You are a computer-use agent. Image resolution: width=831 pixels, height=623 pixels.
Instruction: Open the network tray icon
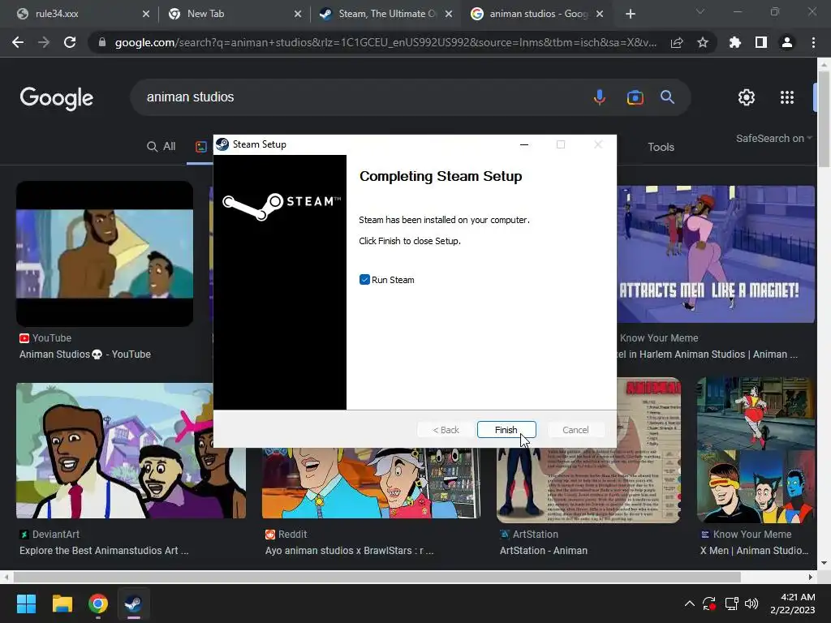731,604
